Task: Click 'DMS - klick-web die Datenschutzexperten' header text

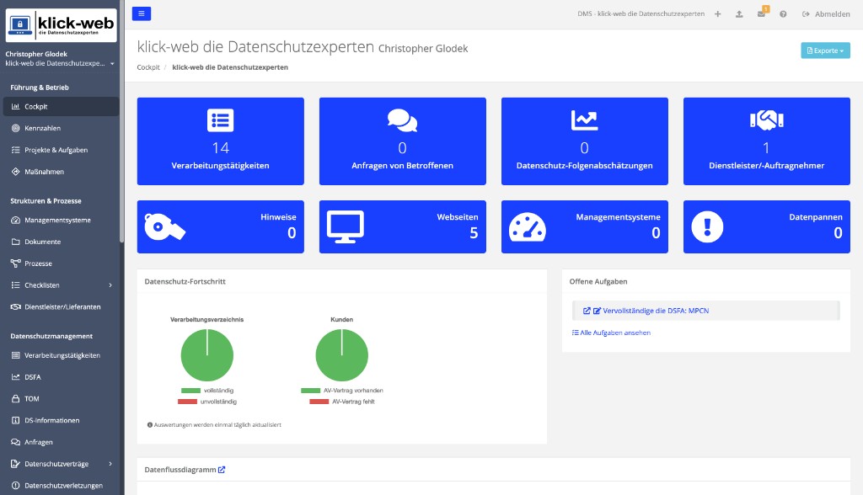Action: (641, 13)
